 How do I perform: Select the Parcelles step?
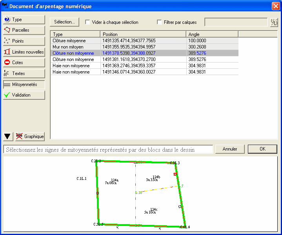(24, 30)
